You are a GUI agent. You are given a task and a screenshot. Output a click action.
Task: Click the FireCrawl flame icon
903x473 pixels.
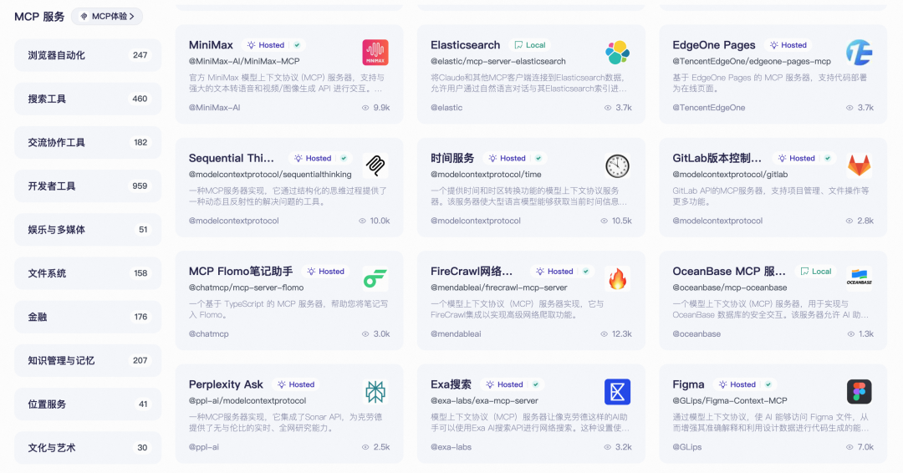(617, 279)
